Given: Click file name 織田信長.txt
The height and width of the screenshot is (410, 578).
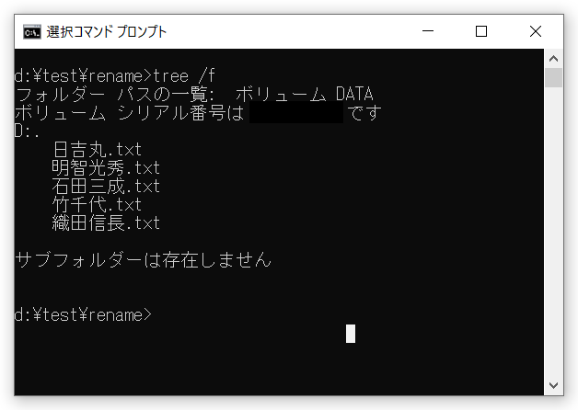Looking at the screenshot, I should pos(106,223).
